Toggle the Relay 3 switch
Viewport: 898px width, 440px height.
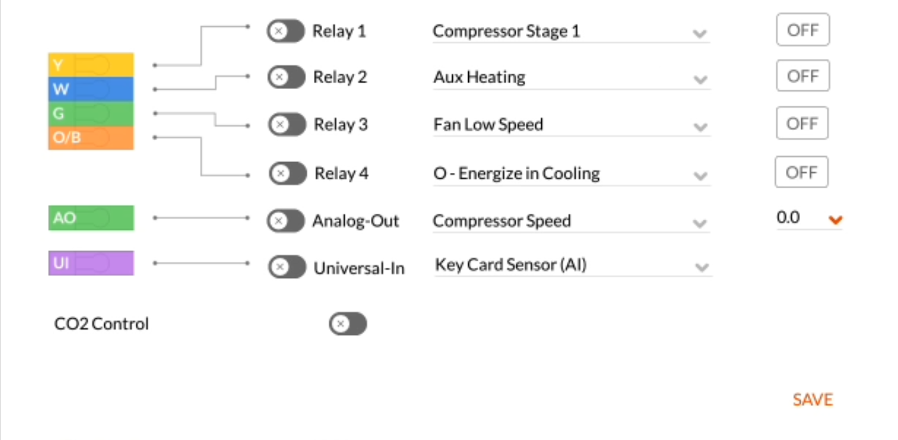tap(287, 124)
